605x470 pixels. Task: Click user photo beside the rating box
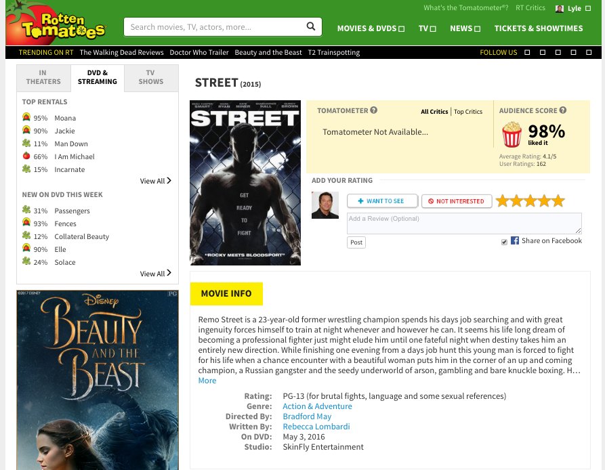coord(325,205)
